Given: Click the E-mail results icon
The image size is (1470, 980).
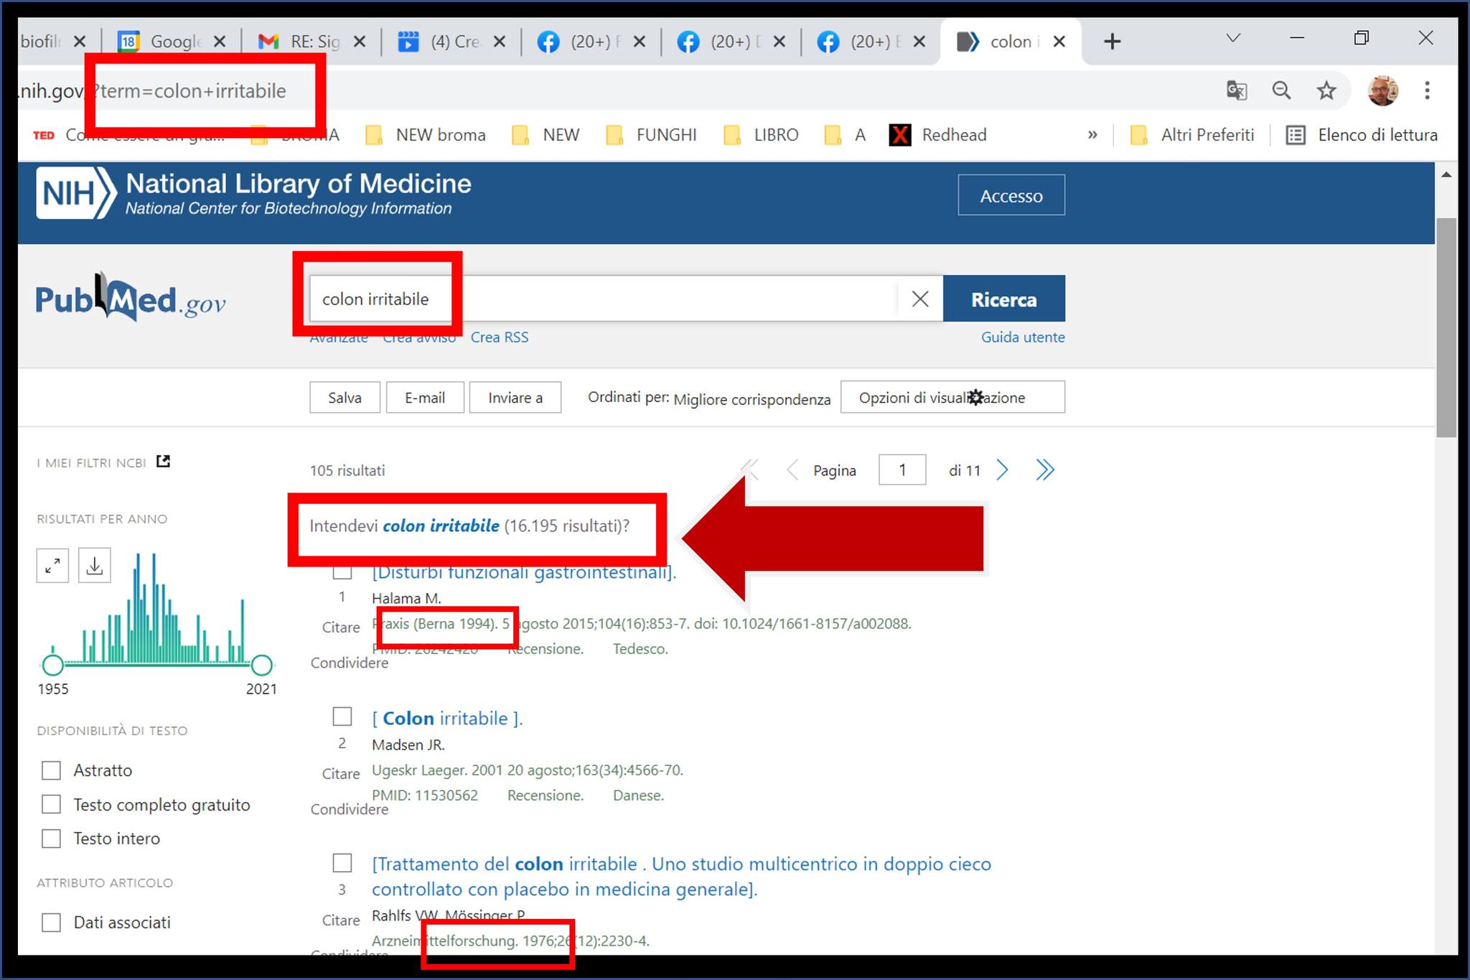Looking at the screenshot, I should click(x=425, y=397).
